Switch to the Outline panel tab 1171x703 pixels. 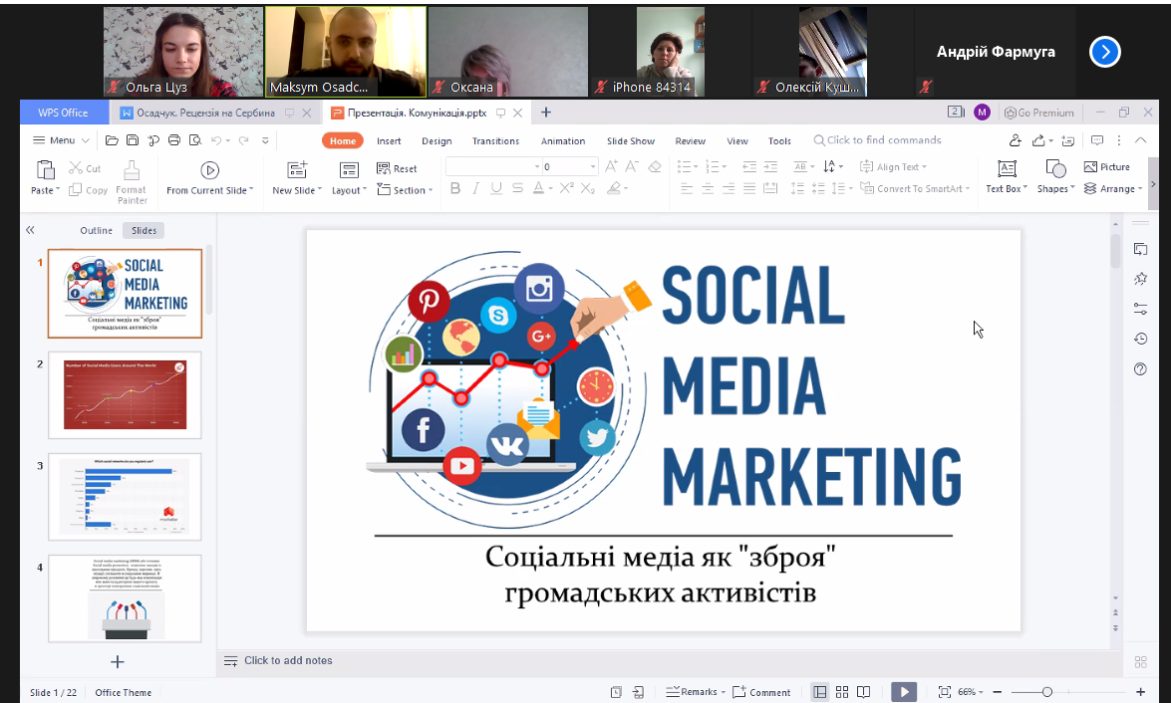97,230
